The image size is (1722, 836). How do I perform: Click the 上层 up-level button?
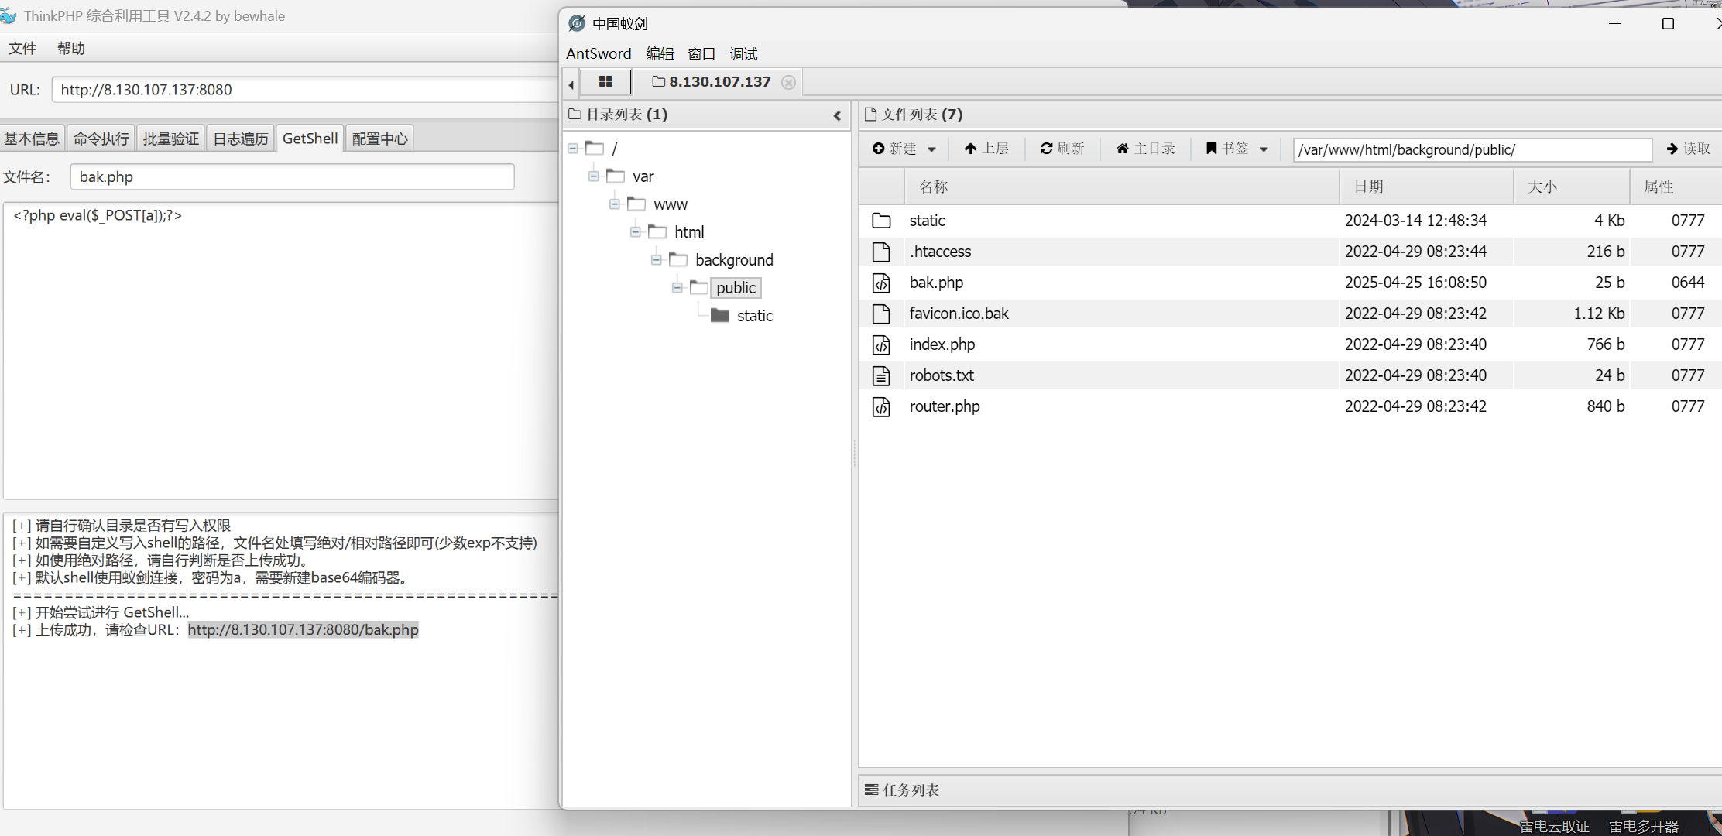click(x=986, y=149)
